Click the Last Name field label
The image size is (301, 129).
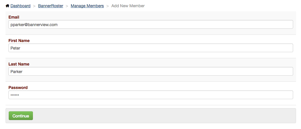19,64
